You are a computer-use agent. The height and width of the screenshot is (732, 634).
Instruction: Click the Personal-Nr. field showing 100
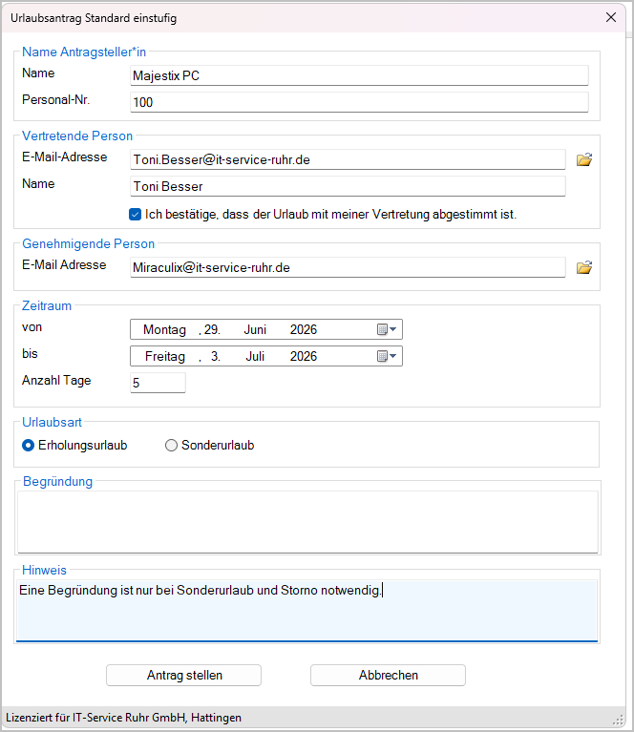pos(359,102)
